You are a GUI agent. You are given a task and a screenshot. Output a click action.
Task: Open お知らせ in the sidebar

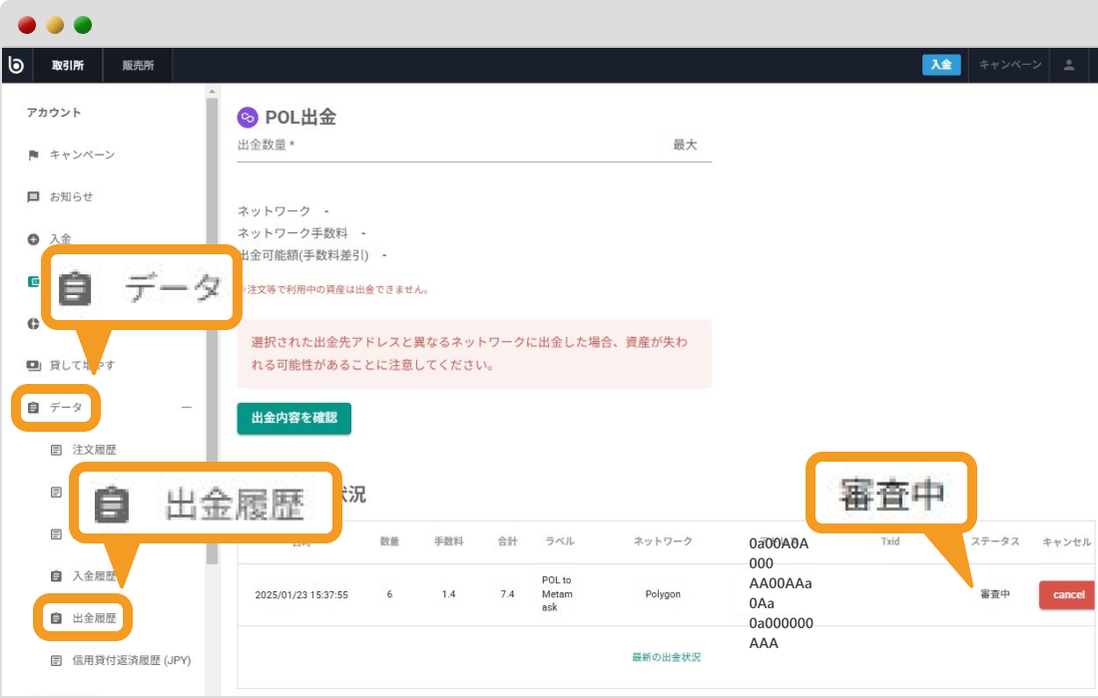(71, 196)
